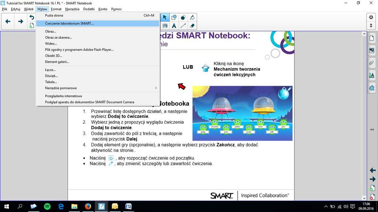Select Pusta strona menu item
Image resolution: width=378 pixels, height=212 pixels.
[x=97, y=15]
